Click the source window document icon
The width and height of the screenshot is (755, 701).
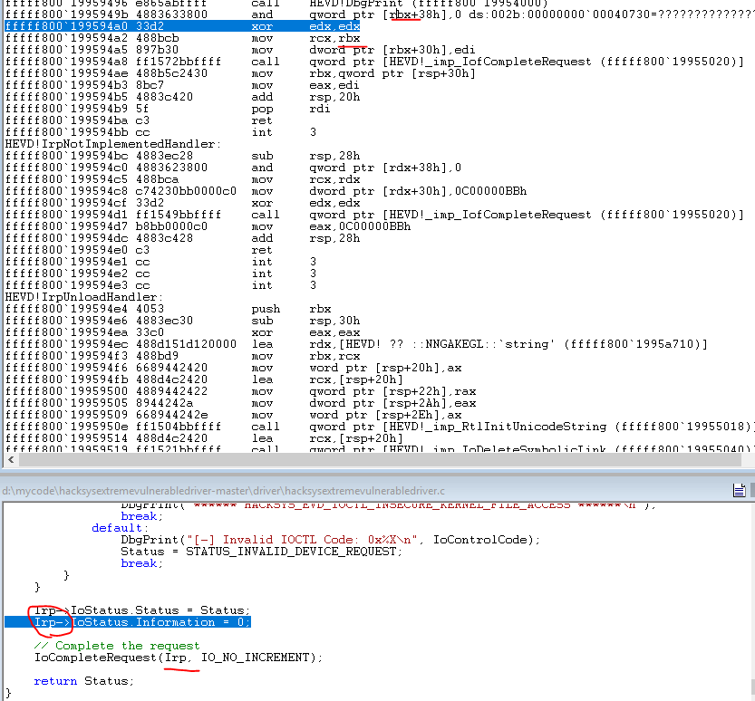pos(740,490)
